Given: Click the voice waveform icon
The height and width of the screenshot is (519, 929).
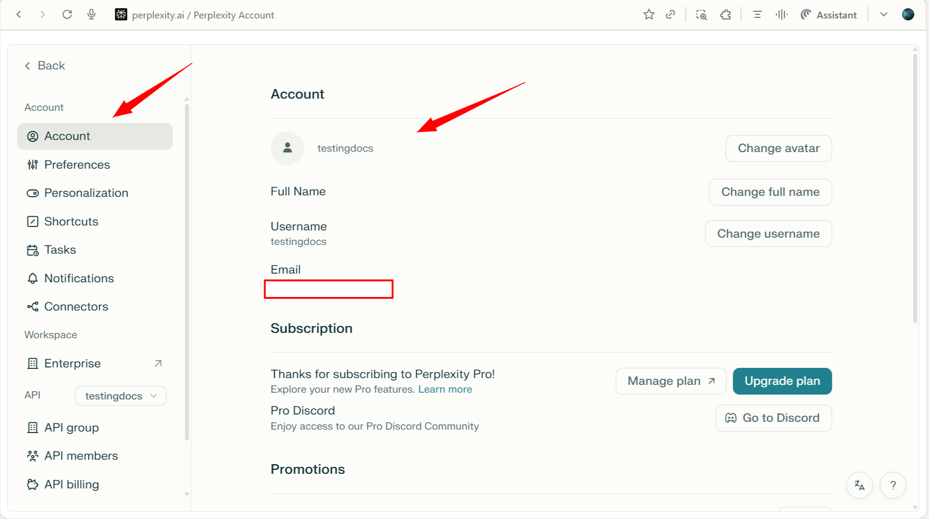Looking at the screenshot, I should click(x=781, y=15).
